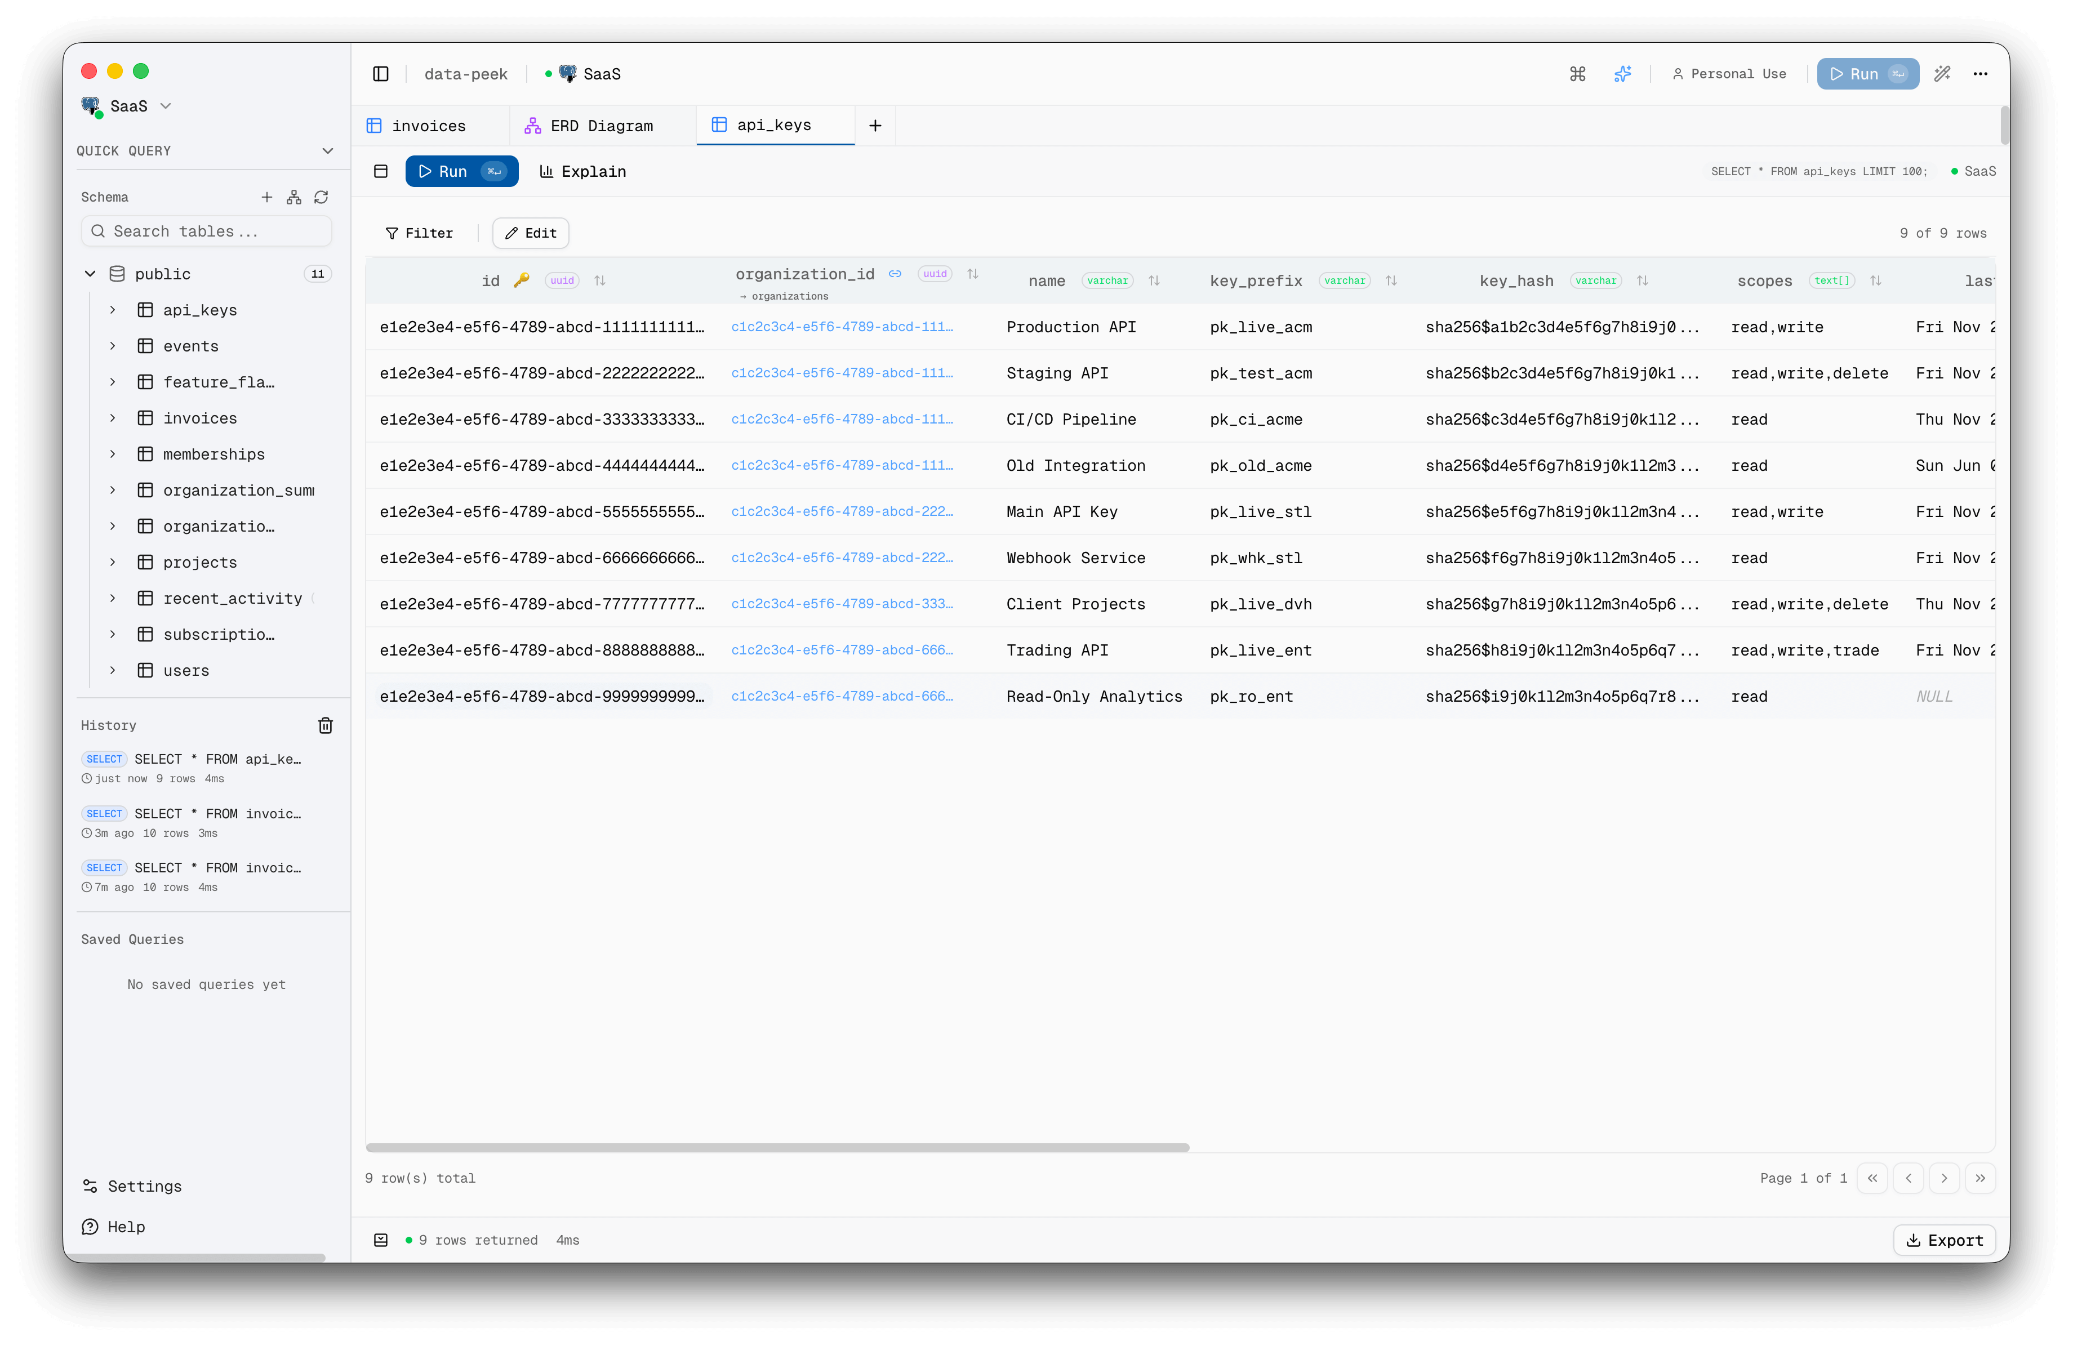Open the ERD diagram from schema header
Screen dimensions: 2073x1346
click(293, 197)
